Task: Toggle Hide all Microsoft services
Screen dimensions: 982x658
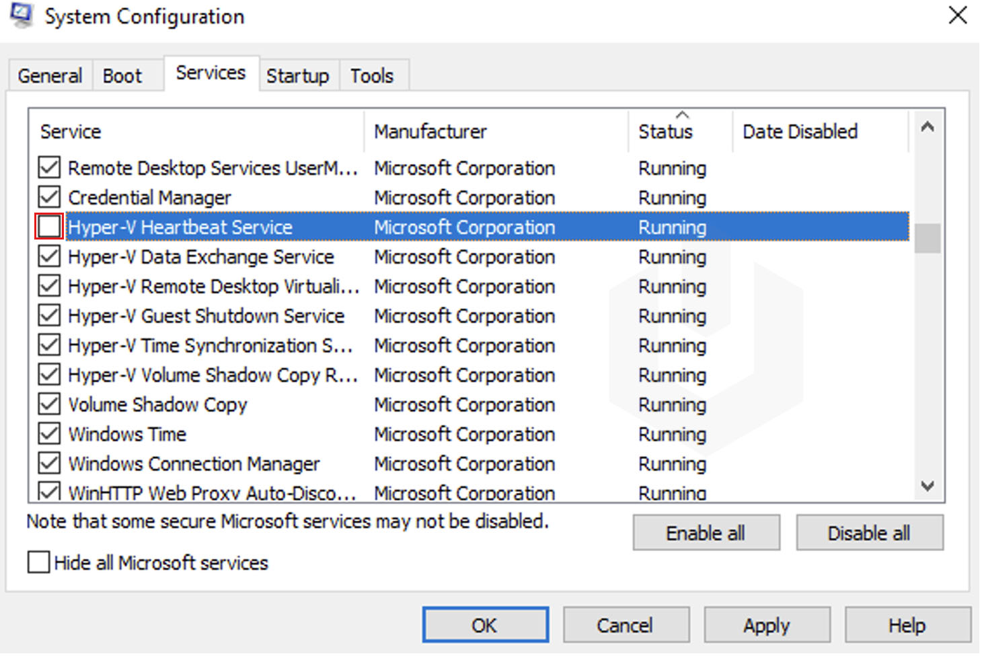Action: point(37,562)
